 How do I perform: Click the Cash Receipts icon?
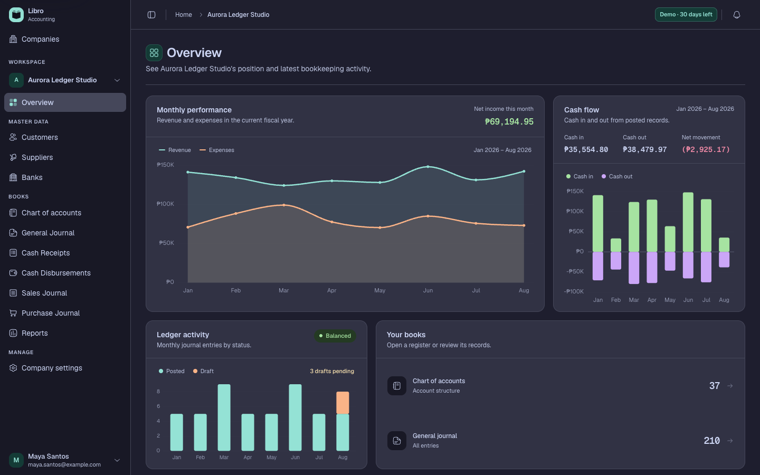pos(13,253)
